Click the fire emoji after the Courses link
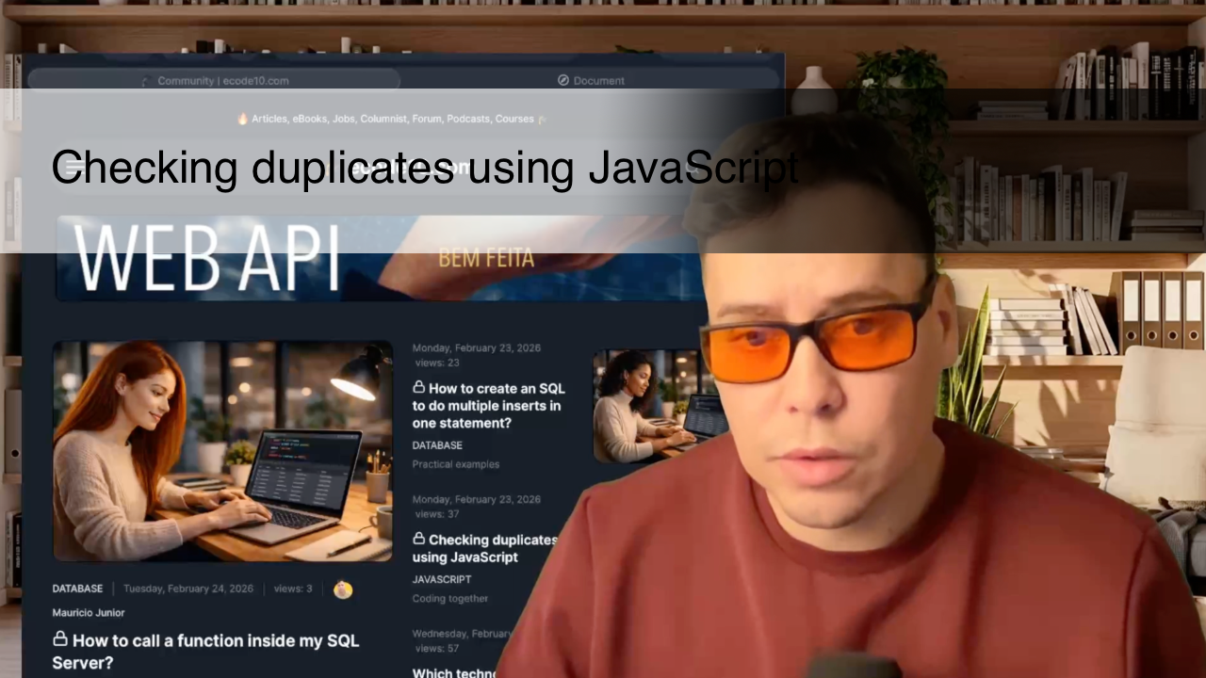This screenshot has width=1206, height=678. point(541,119)
